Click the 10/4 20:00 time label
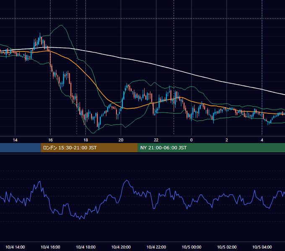Image resolution: width=285 pixels, height=251 pixels. click(121, 247)
